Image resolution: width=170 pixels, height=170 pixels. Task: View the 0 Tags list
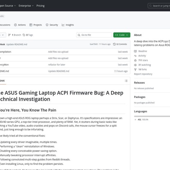click(x=28, y=35)
